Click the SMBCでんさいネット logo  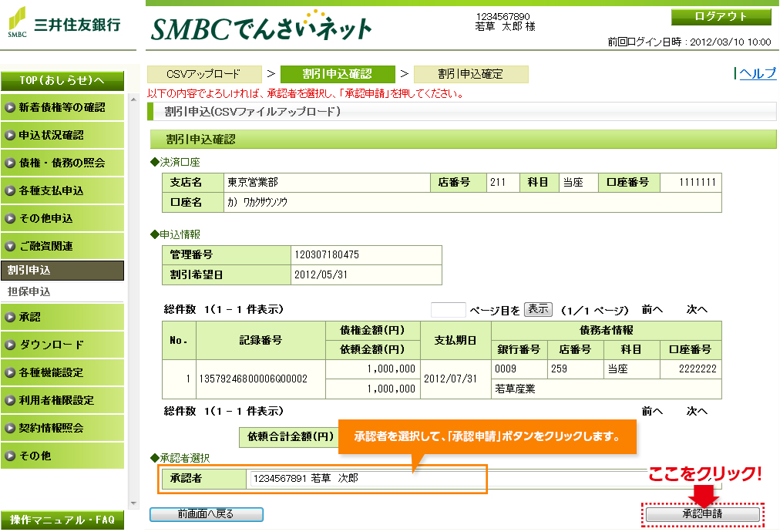[261, 26]
